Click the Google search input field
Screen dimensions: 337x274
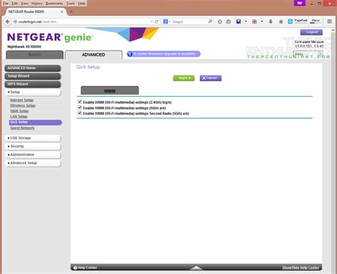coord(189,21)
